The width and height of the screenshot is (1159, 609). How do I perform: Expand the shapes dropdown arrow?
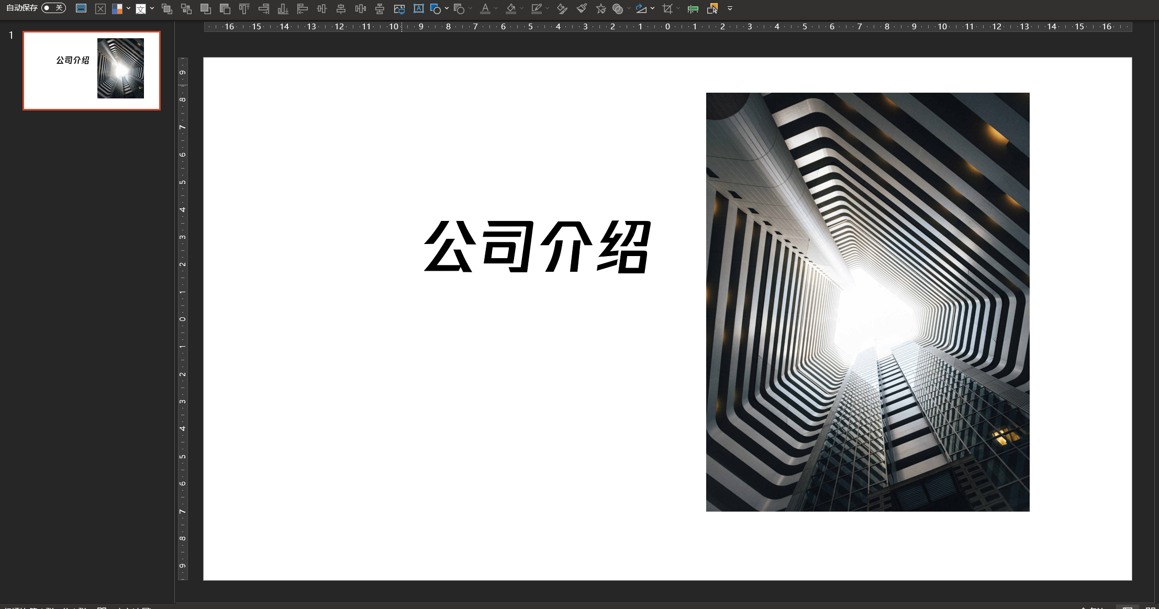pyautogui.click(x=447, y=8)
